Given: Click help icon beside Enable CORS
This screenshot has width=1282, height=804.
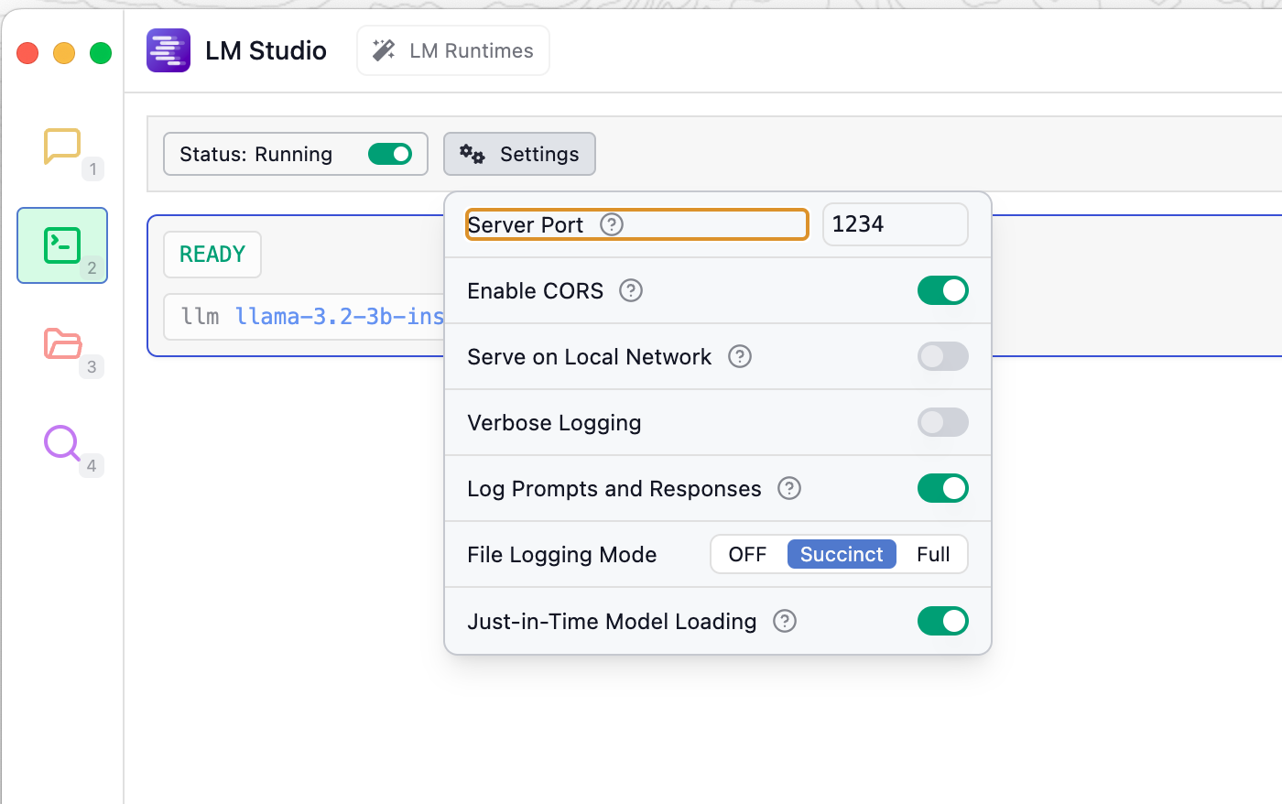Looking at the screenshot, I should click(631, 290).
